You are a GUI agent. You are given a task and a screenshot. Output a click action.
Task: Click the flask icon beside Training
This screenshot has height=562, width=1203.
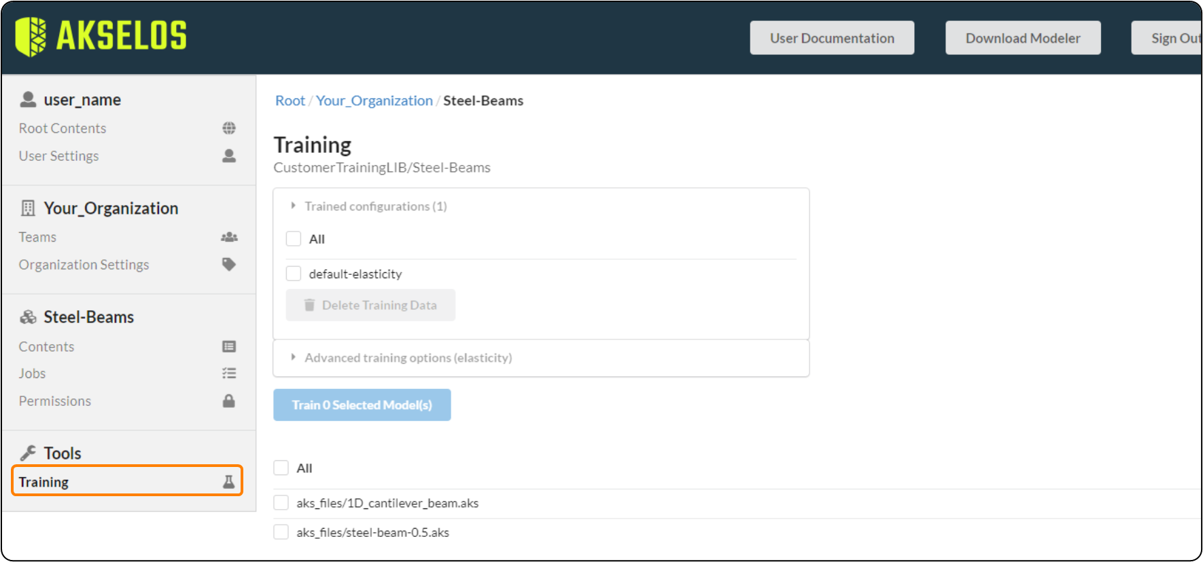pos(229,482)
